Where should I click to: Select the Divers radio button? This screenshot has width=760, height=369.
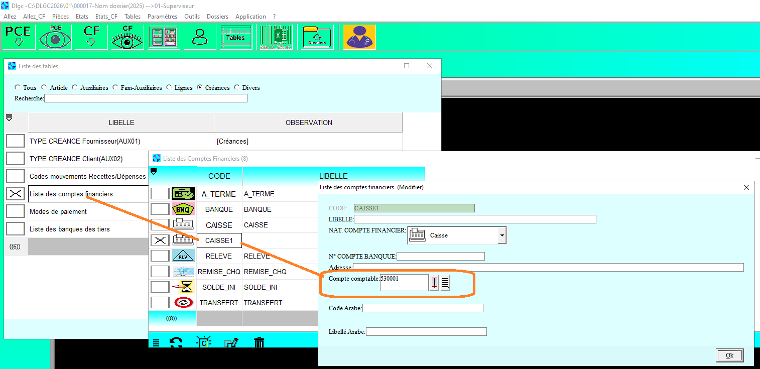click(237, 88)
